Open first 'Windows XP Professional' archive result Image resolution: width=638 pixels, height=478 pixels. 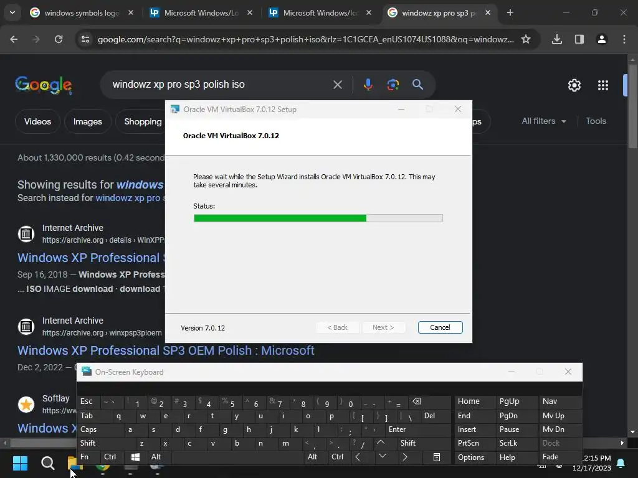click(91, 258)
